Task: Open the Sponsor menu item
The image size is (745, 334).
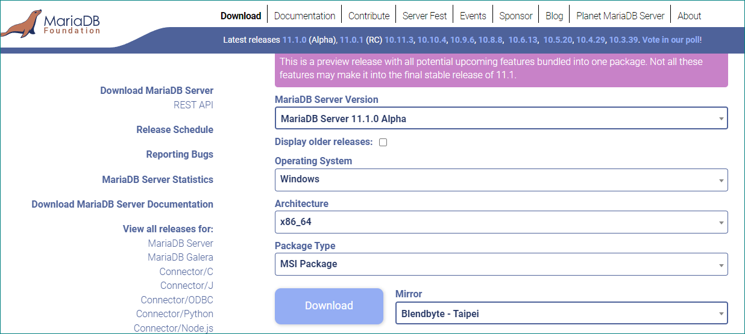Action: tap(516, 16)
